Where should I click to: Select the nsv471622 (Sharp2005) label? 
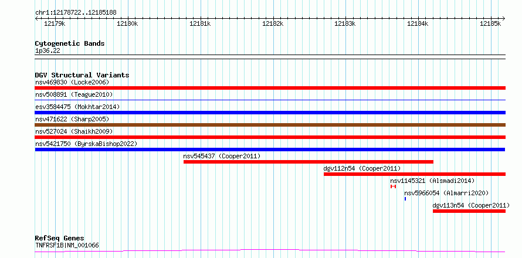(x=72, y=119)
